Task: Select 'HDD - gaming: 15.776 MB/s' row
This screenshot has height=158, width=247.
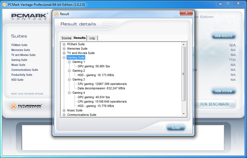Action: coord(96,106)
